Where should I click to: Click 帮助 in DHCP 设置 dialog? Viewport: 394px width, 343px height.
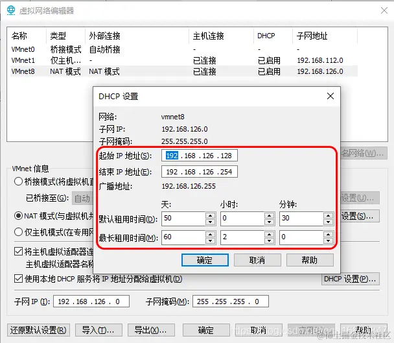point(310,260)
